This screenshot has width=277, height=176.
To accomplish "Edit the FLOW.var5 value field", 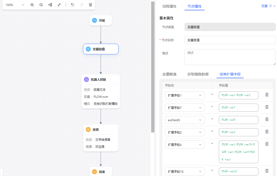I will pyautogui.click(x=238, y=120).
